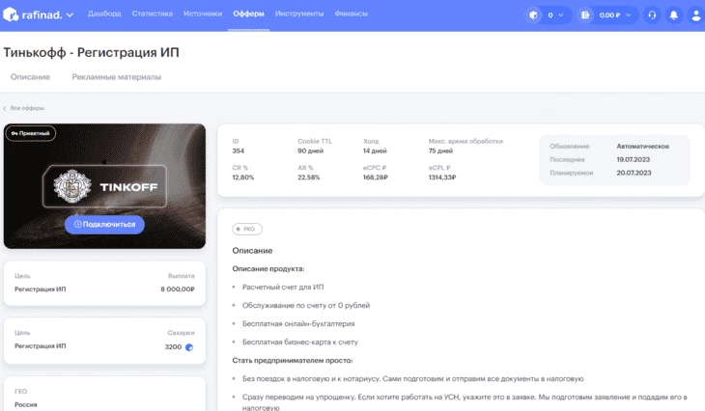Open Инструменты menu

point(299,14)
